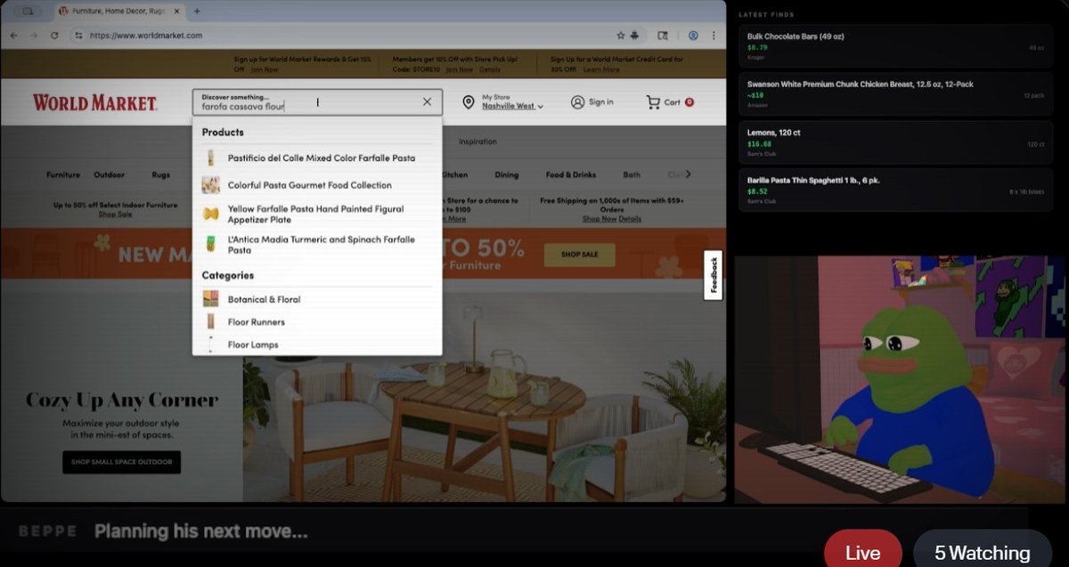Click the browser back arrow
The height and width of the screenshot is (567, 1069).
(x=13, y=36)
